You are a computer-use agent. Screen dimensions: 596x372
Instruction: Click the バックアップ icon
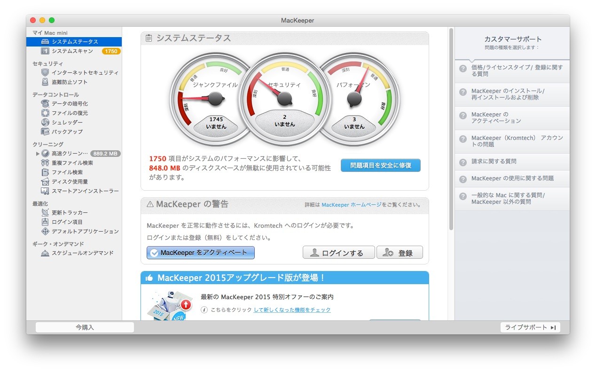point(45,132)
